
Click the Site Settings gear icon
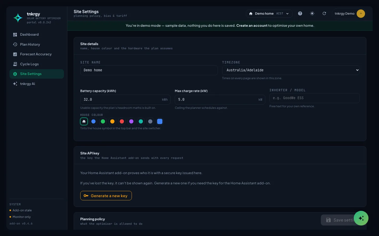[15, 74]
